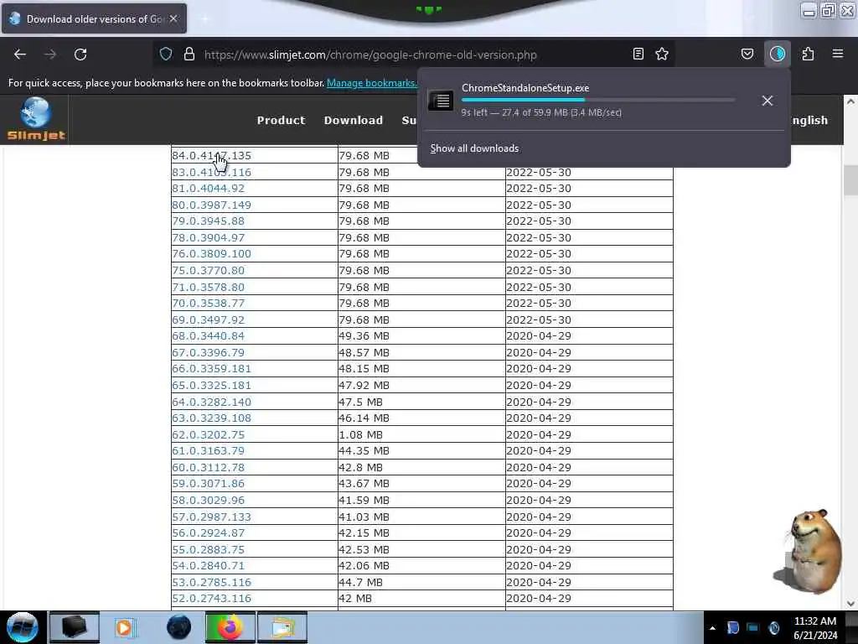The width and height of the screenshot is (858, 644).
Task: Download Chrome version 70.0.3538.77
Action: (x=208, y=304)
